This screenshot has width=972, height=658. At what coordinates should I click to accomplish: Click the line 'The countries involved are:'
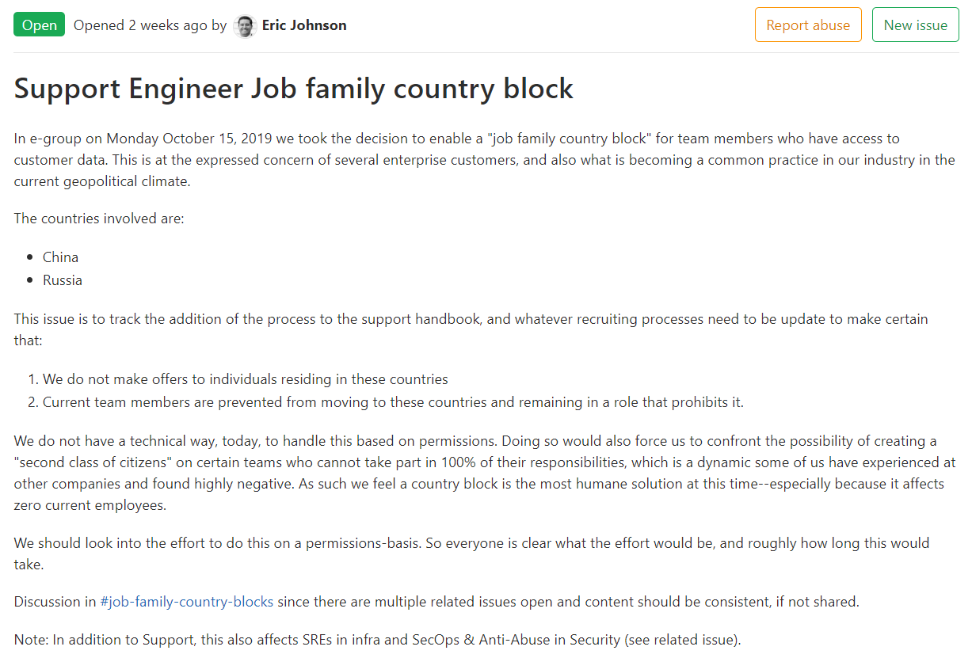pyautogui.click(x=99, y=219)
